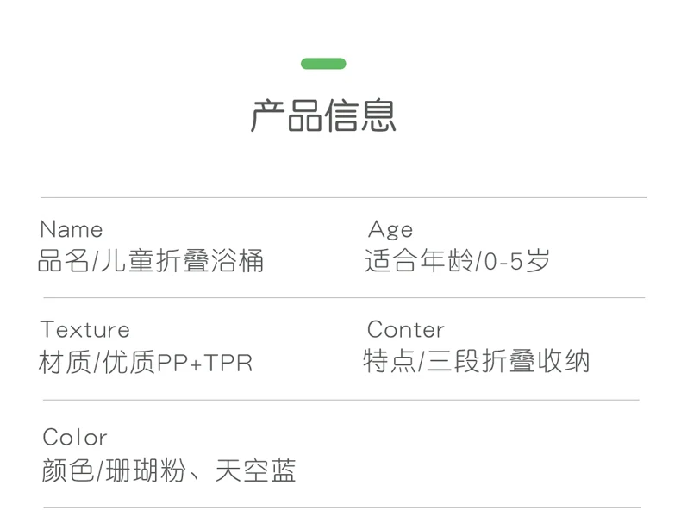Click the 颜色 text

[67, 471]
